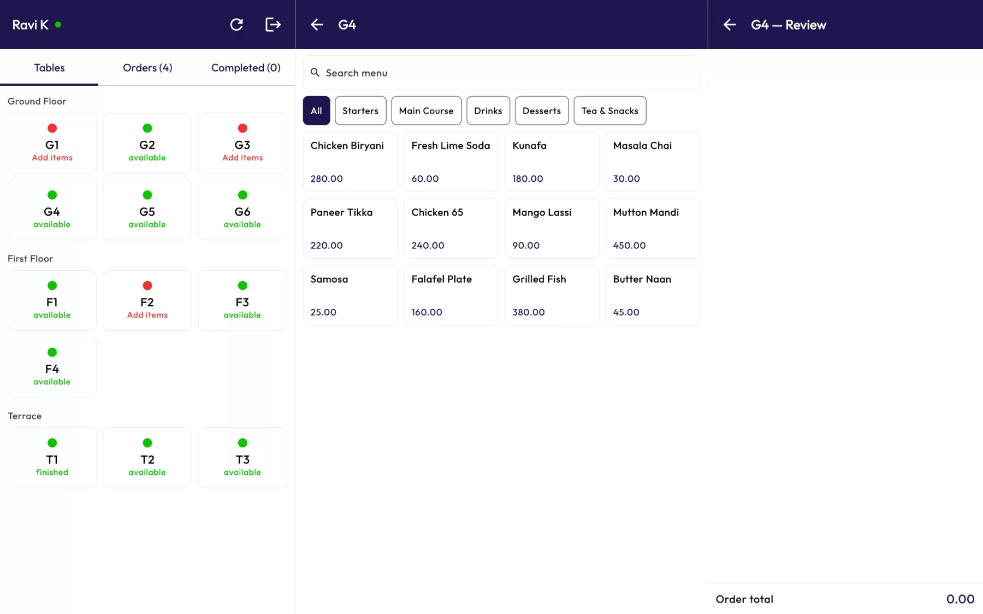Add Paneer Tikka to order

[350, 228]
